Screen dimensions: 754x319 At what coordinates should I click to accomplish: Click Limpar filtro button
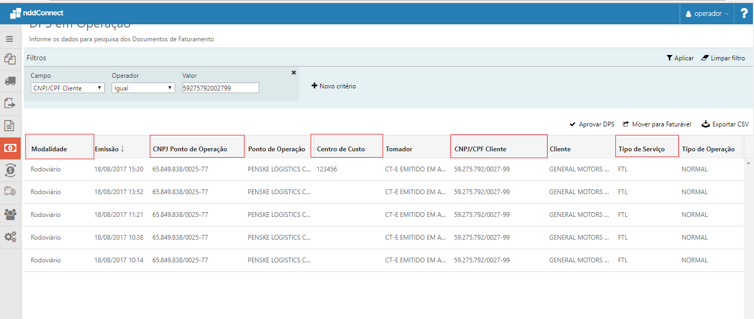[723, 58]
